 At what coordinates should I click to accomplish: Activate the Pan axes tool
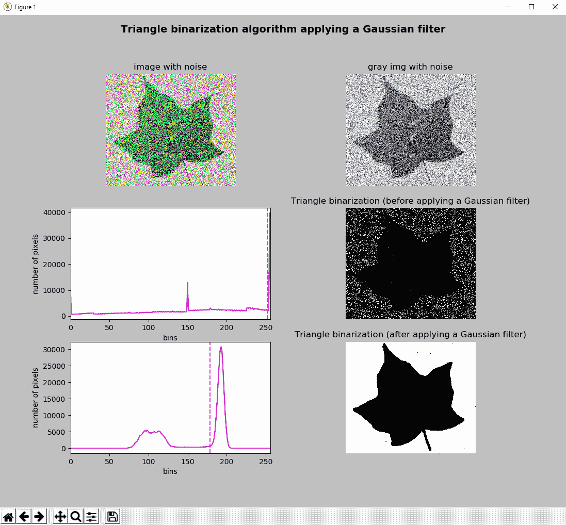coord(60,516)
